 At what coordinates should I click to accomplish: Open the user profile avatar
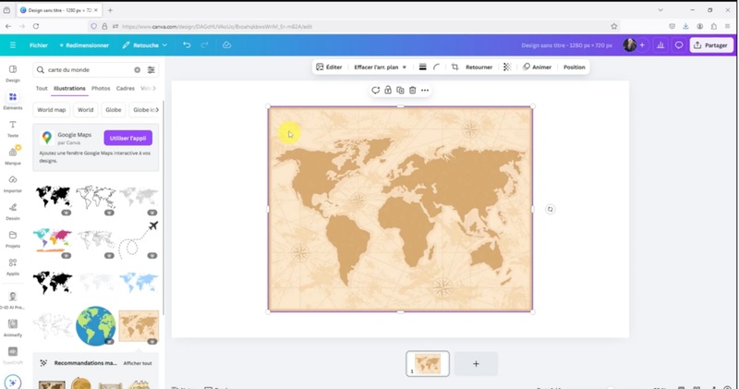(x=629, y=45)
